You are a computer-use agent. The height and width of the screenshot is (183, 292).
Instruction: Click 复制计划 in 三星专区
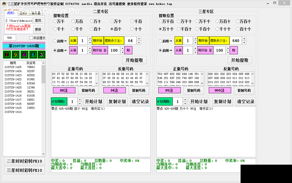(x=223, y=101)
